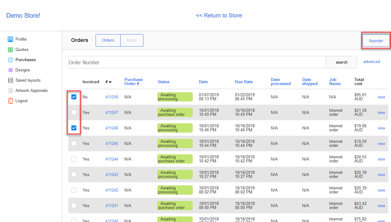Open order number 411243
The width and height of the screenshot is (391, 222).
(x=112, y=174)
